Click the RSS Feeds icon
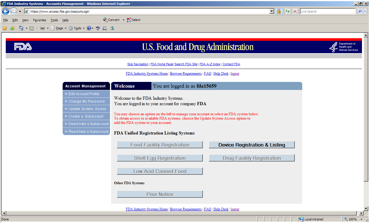The image size is (370, 223). coord(32,28)
